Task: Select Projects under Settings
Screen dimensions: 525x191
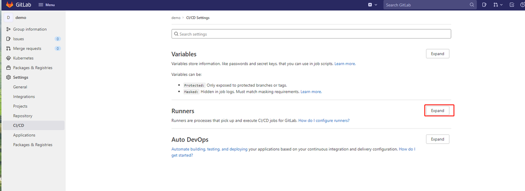Action: 20,106
